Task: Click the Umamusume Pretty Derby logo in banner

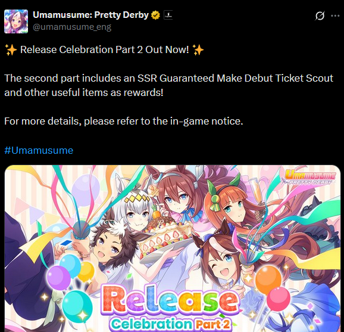Action: pos(309,177)
